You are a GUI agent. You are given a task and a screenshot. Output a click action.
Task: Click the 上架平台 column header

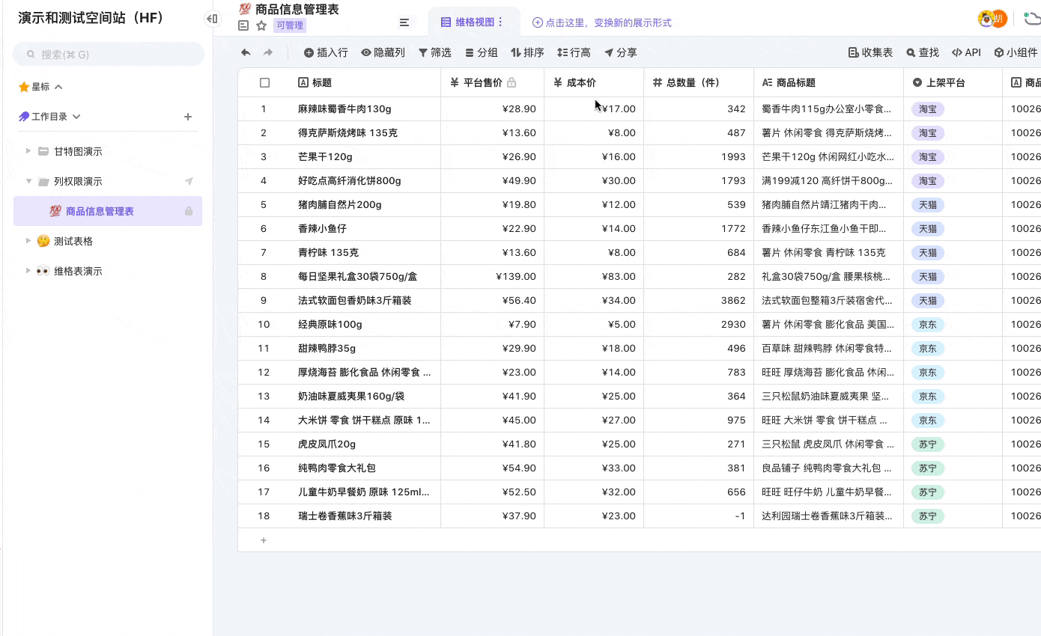tap(953, 82)
